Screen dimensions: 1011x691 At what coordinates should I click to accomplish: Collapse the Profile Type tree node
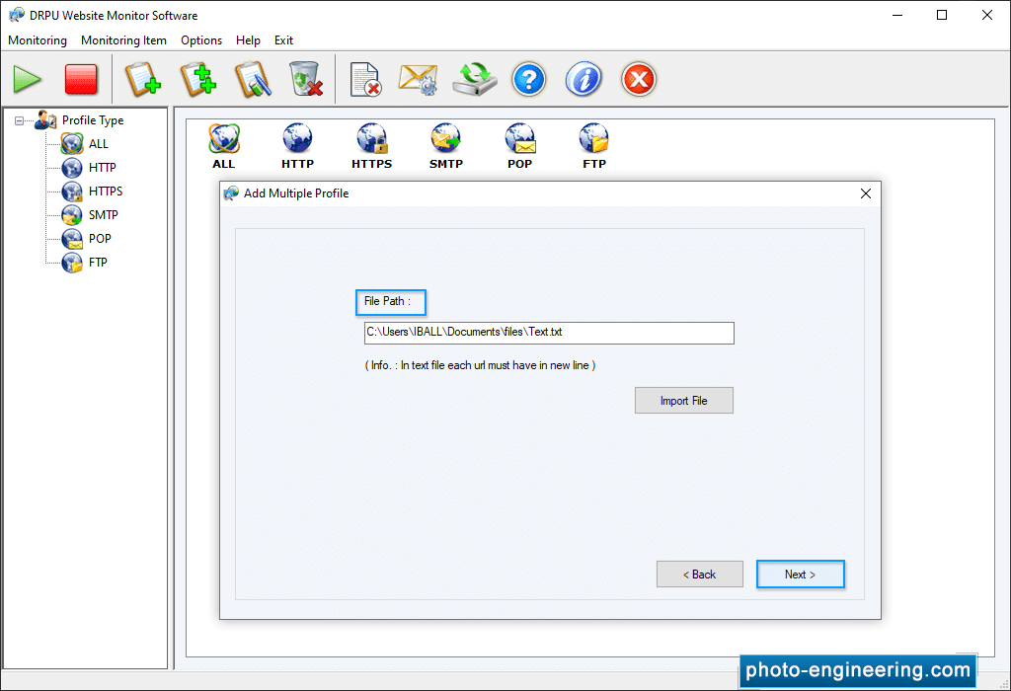[20, 120]
